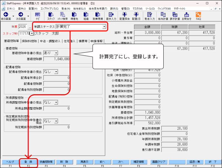Click the 所得控除合計額 value 1,457,528

(147, 118)
